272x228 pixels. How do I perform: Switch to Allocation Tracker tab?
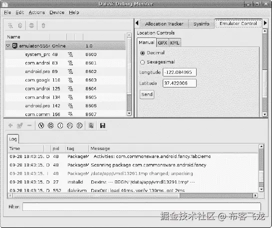tap(164, 24)
